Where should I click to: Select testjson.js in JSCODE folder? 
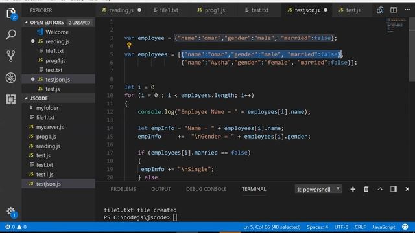(x=58, y=184)
